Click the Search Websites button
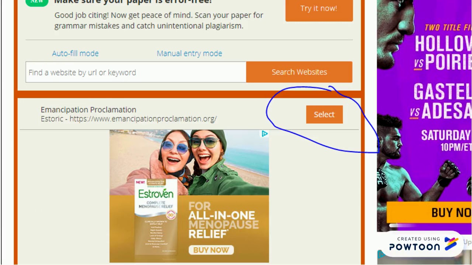Viewport: 472px width, 265px height. (x=299, y=72)
